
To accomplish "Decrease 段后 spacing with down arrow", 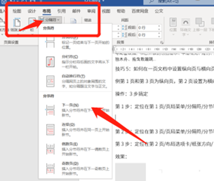I will click(x=159, y=37).
